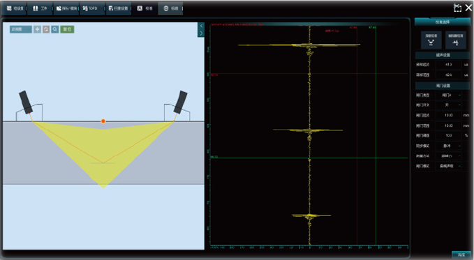Open the 扫查设置 scan settings tab
474x260 pixels.
pyautogui.click(x=118, y=8)
